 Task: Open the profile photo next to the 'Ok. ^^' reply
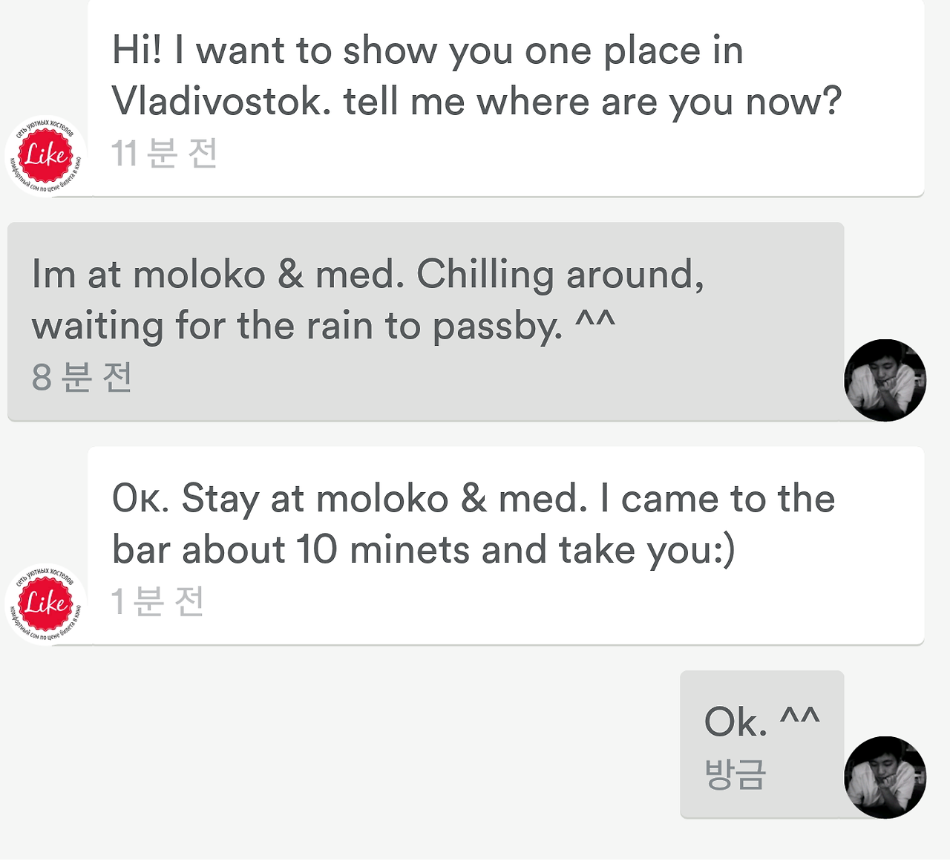pos(885,777)
